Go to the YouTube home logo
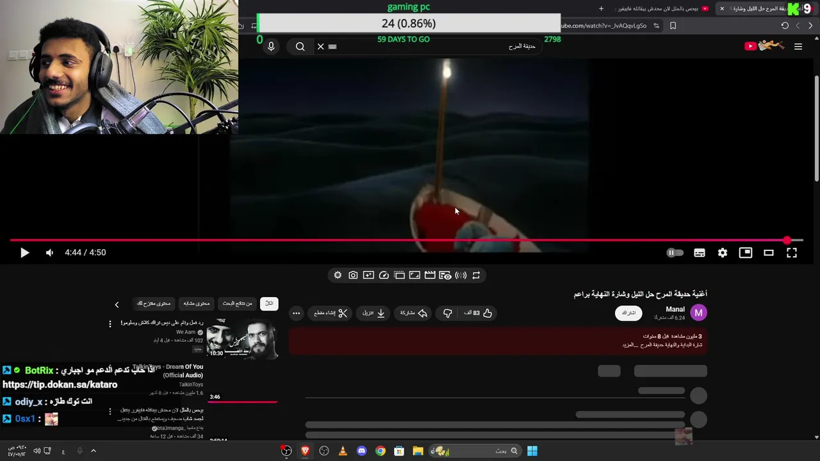This screenshot has height=461, width=820. [x=764, y=46]
